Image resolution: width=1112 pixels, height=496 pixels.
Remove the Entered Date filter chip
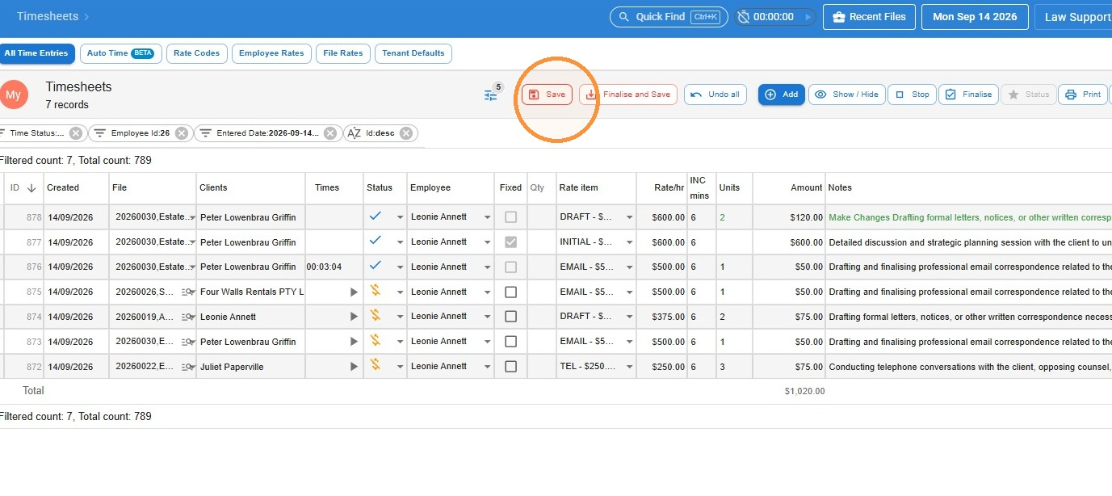pyautogui.click(x=330, y=133)
